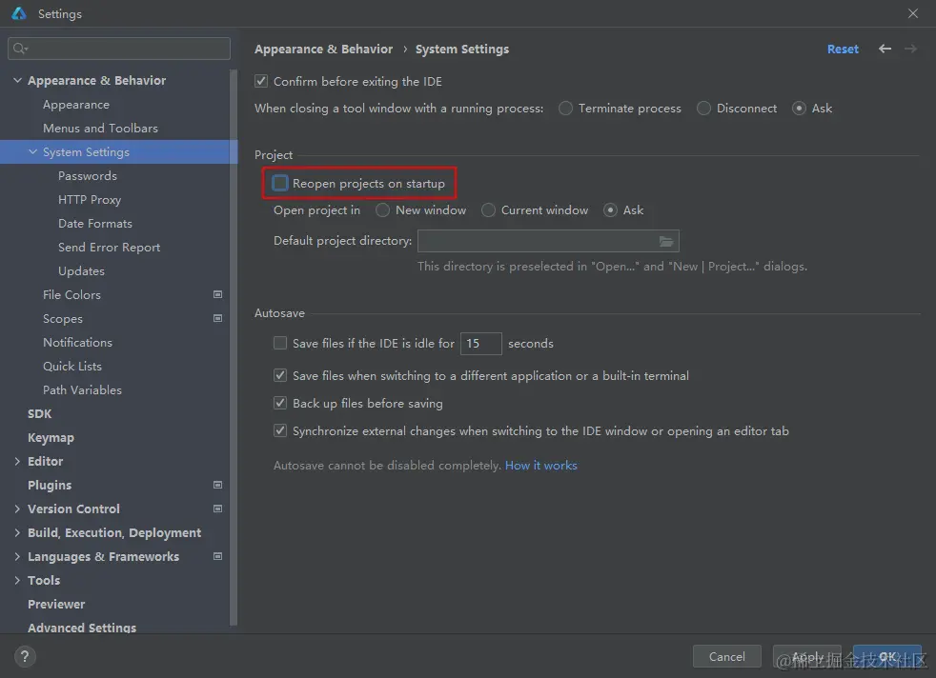Click the Default project directory field
936x678 pixels.
(548, 241)
